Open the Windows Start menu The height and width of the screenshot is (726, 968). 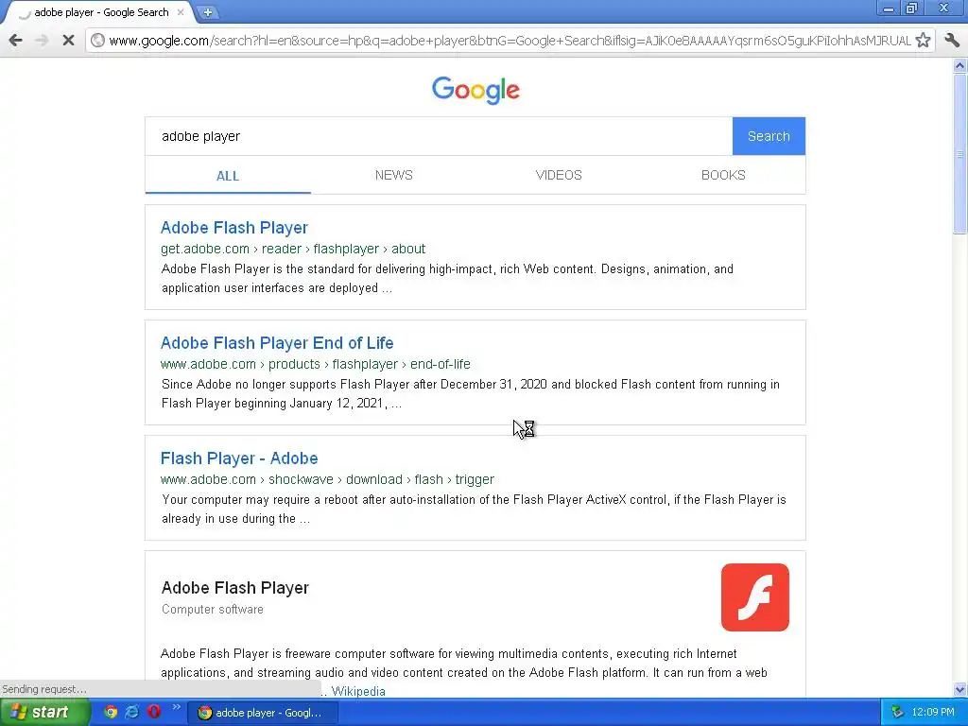coord(45,713)
